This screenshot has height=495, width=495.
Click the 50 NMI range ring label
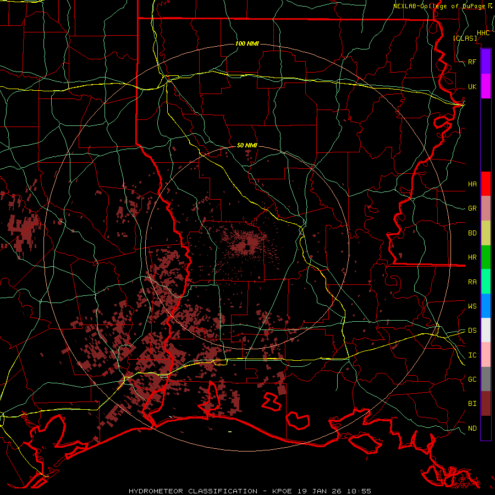point(247,146)
